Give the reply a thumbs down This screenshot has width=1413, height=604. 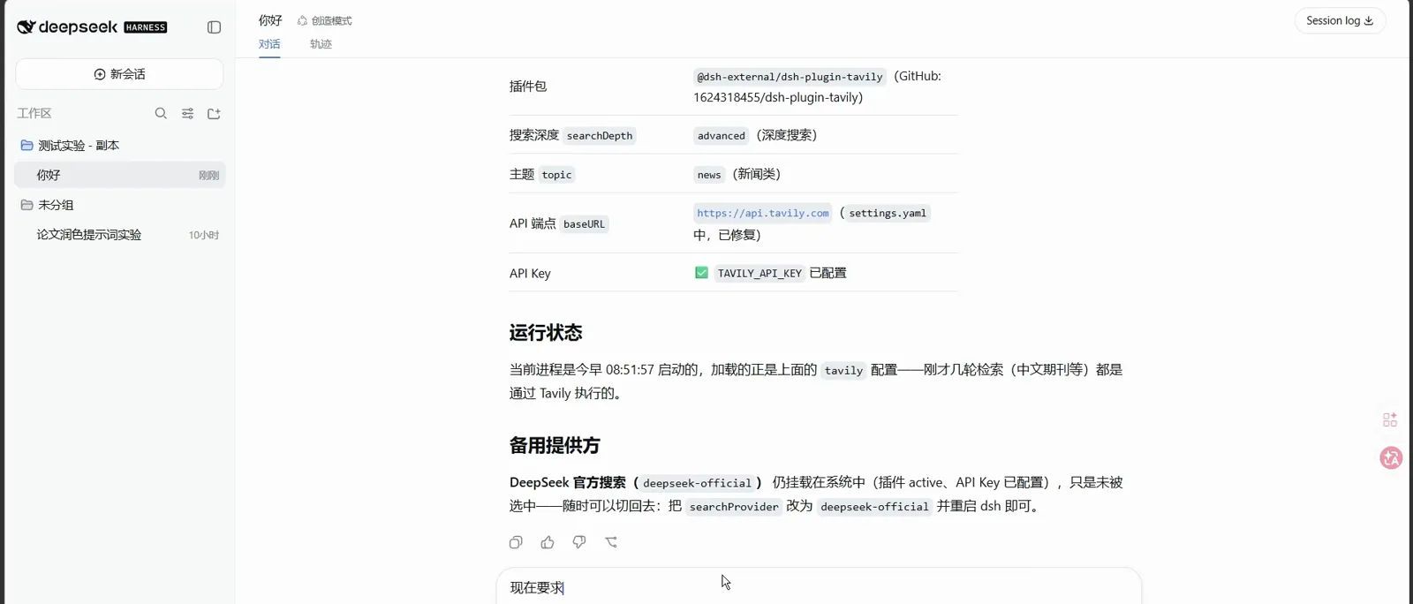[579, 542]
